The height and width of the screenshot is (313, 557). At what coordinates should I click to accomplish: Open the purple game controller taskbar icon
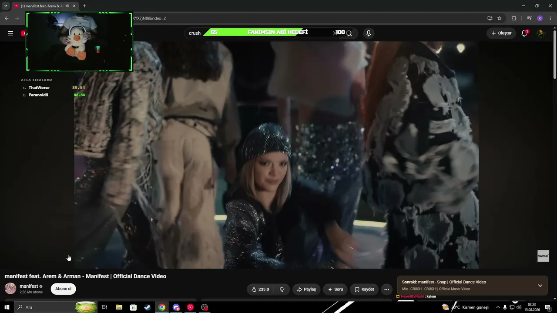tap(176, 307)
